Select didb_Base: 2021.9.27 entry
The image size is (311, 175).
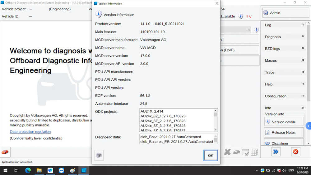(x=170, y=137)
